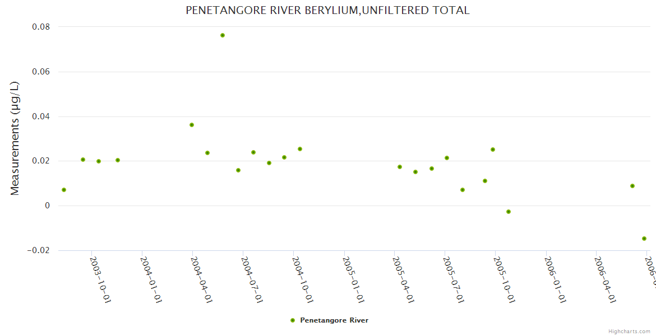This screenshot has width=656, height=336.
Task: Select the lowest data point below -0.01
Action: (644, 239)
